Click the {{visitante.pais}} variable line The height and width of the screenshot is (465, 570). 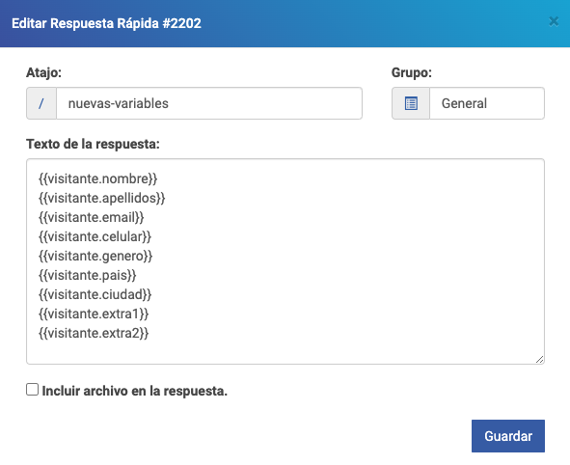(x=87, y=275)
